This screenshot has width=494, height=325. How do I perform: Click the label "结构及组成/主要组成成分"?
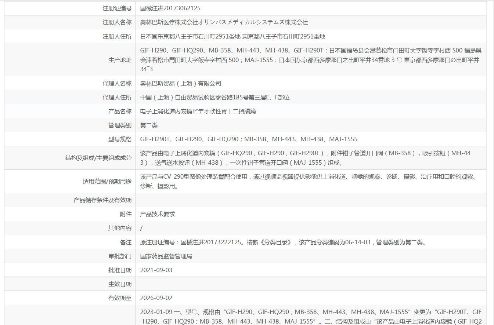(x=98, y=158)
